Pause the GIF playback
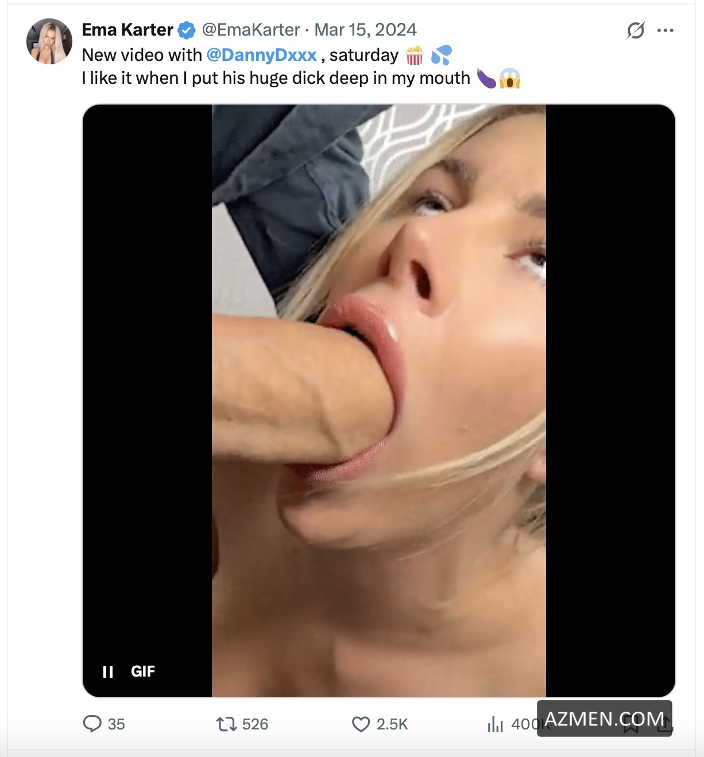Screen dimensions: 704x757 click(108, 672)
